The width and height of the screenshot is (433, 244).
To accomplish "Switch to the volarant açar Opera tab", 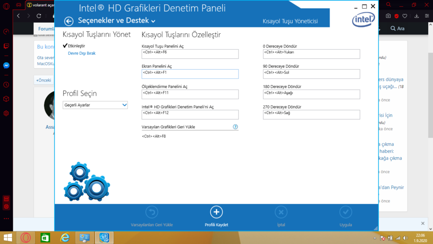I will coord(40,5).
